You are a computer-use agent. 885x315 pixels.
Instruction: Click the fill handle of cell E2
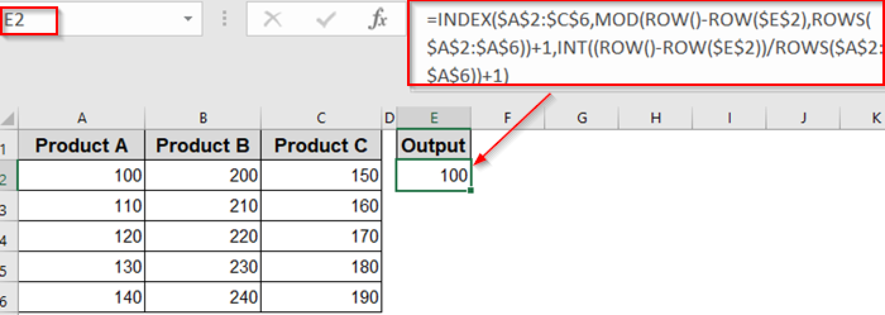(470, 190)
